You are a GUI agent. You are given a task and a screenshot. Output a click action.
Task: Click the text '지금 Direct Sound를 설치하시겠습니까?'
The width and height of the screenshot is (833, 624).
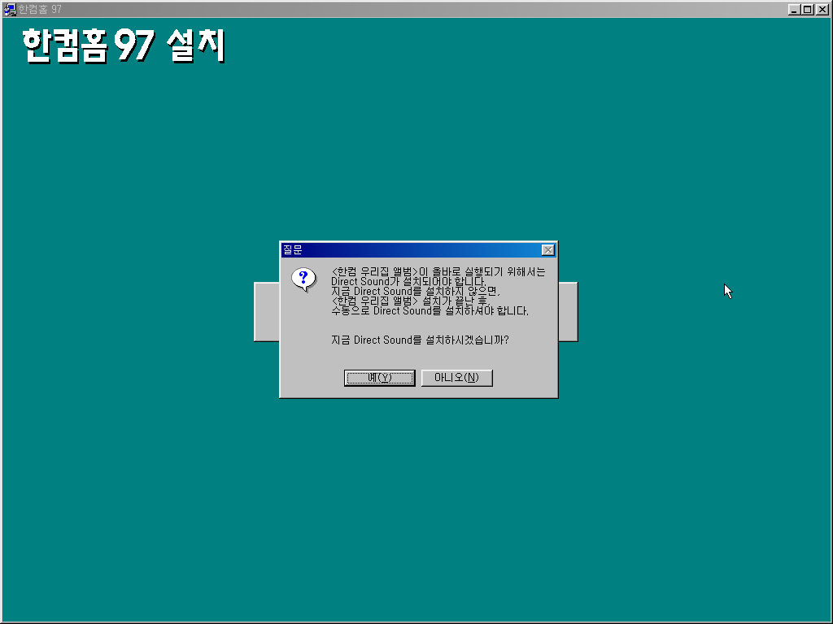coord(420,340)
